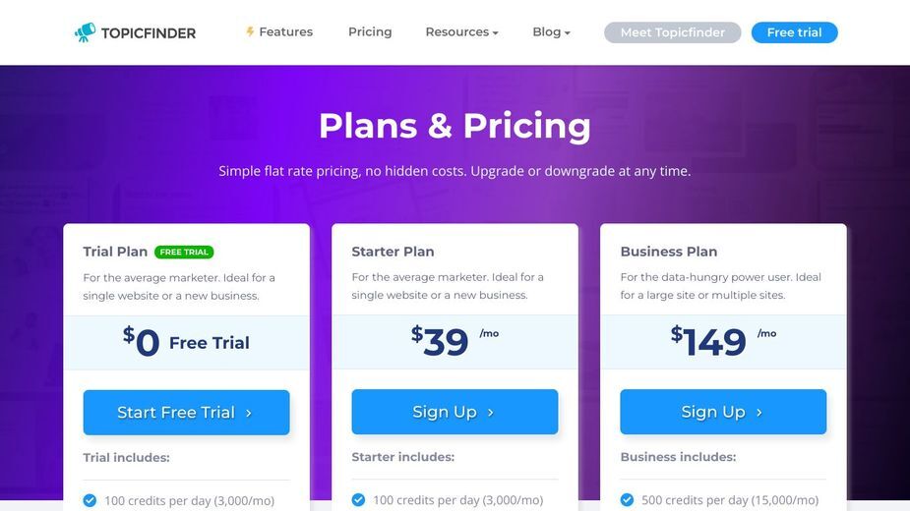Sign up for the $39 Starter Plan
Viewport: 910px width, 511px height.
point(455,412)
